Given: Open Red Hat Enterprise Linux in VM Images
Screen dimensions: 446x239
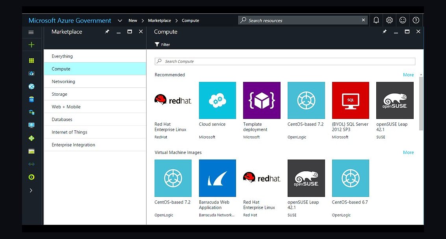Looking at the screenshot, I should (x=262, y=189).
